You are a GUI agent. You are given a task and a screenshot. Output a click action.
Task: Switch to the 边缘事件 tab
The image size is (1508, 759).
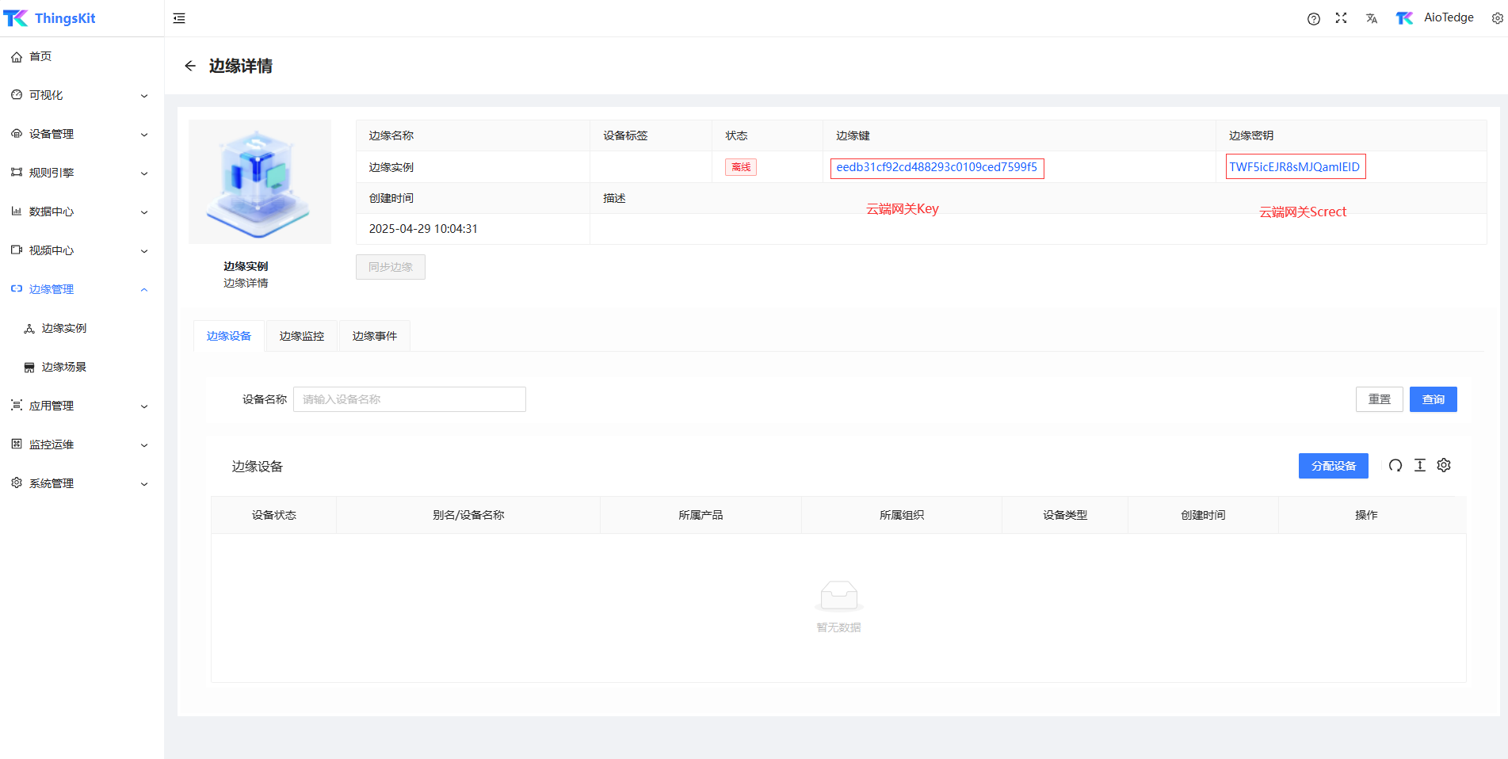(x=375, y=336)
